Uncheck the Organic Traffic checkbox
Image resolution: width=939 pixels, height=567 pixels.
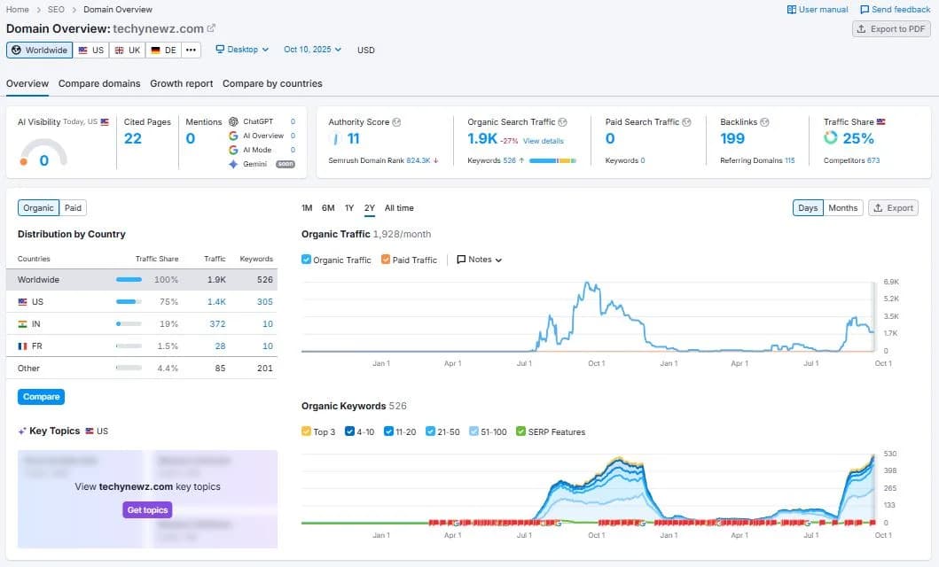pos(306,260)
